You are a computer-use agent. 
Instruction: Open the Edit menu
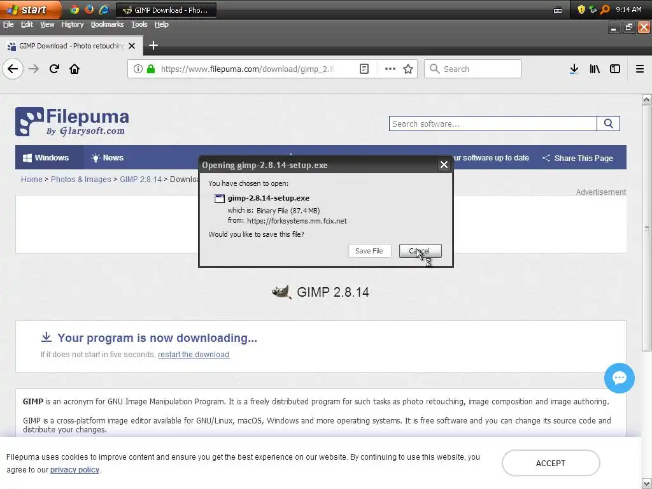pyautogui.click(x=27, y=25)
